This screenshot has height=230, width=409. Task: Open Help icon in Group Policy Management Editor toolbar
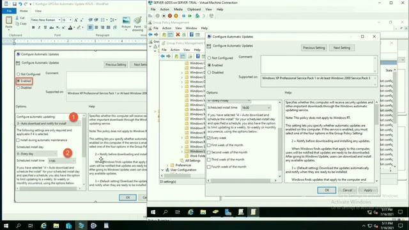tap(198, 56)
